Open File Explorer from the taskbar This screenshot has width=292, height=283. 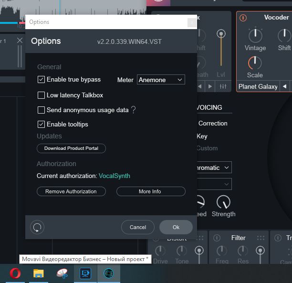pyautogui.click(x=39, y=273)
